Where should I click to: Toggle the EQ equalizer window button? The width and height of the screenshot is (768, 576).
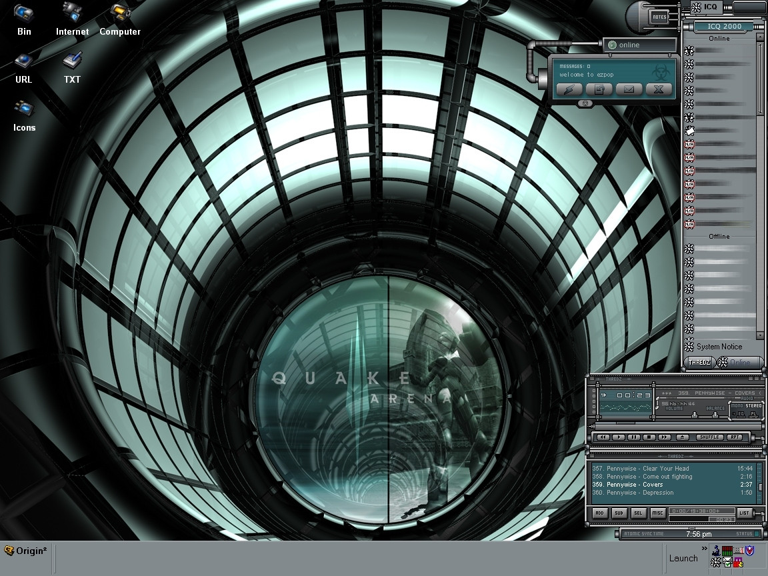coord(741,415)
